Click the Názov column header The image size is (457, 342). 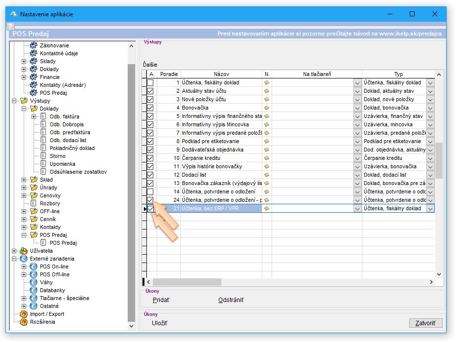click(x=221, y=74)
